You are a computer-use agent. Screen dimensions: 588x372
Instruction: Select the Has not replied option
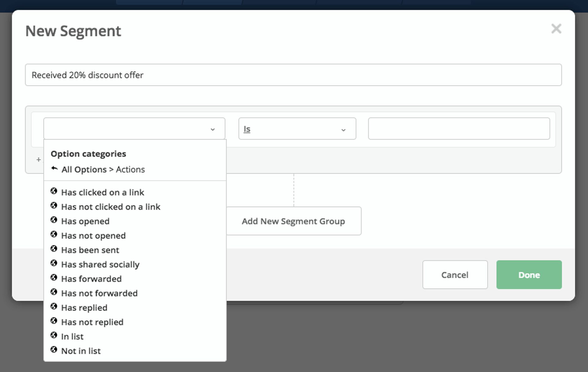pos(92,322)
